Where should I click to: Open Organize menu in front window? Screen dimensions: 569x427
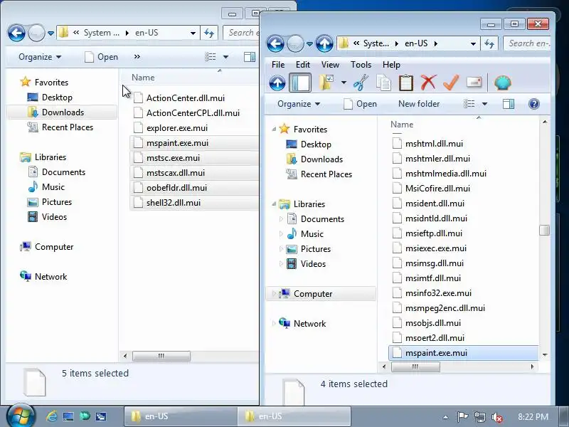point(299,104)
